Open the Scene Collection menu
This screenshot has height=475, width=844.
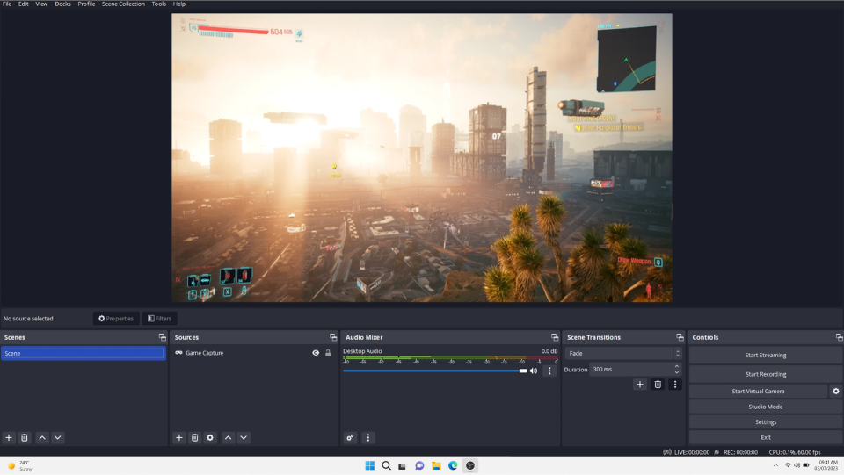pos(123,4)
